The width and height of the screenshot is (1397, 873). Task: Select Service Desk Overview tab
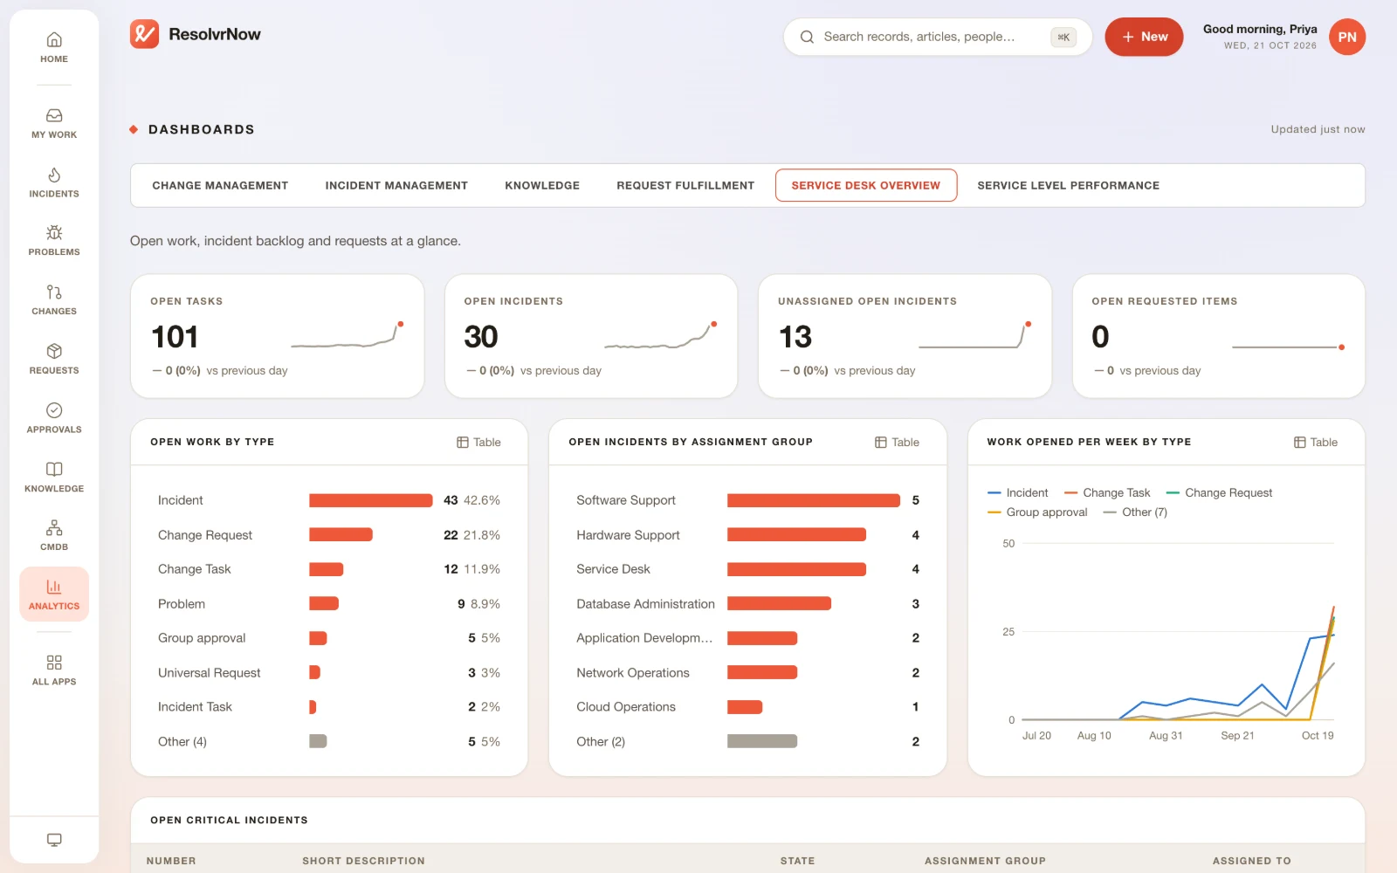tap(866, 185)
